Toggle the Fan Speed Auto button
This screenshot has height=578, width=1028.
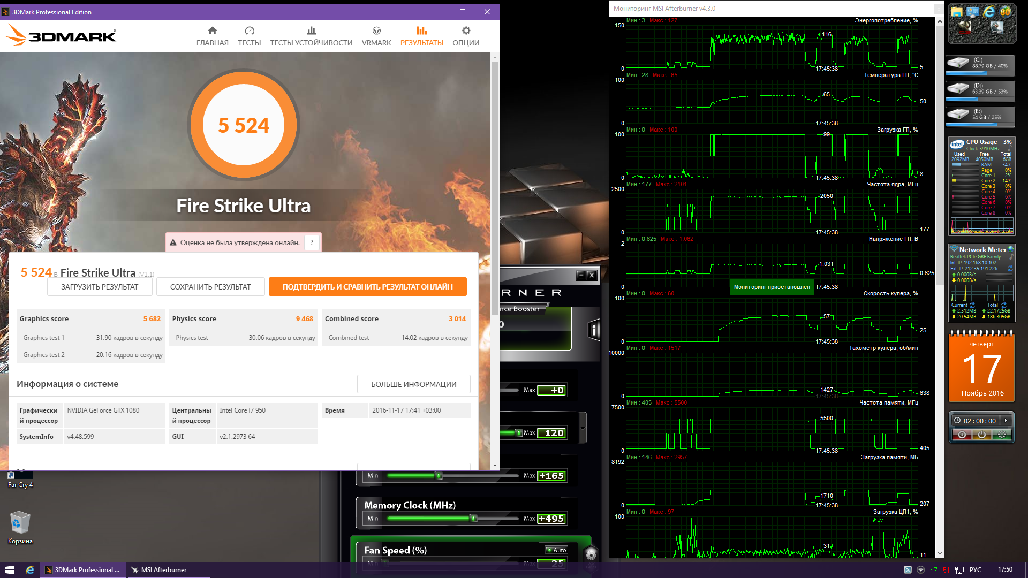(x=557, y=550)
